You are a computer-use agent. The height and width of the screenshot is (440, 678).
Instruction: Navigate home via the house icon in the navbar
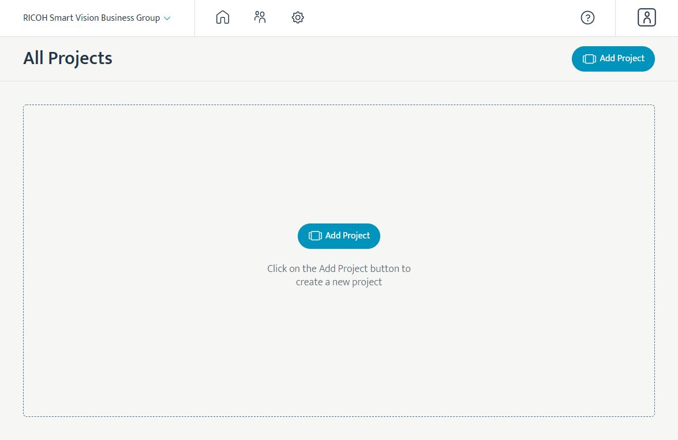click(x=222, y=18)
